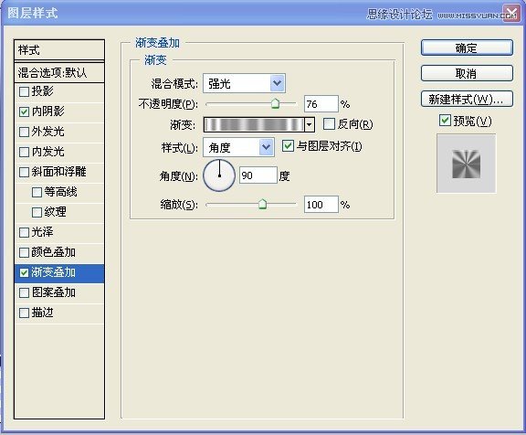The width and height of the screenshot is (526, 435).
Task: Select the 样式 styles header entry
Action: [59, 50]
